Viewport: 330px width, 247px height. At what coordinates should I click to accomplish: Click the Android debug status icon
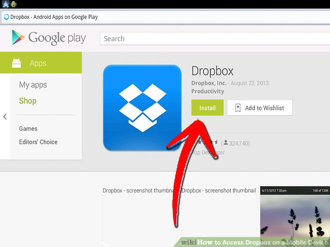click(x=14, y=4)
